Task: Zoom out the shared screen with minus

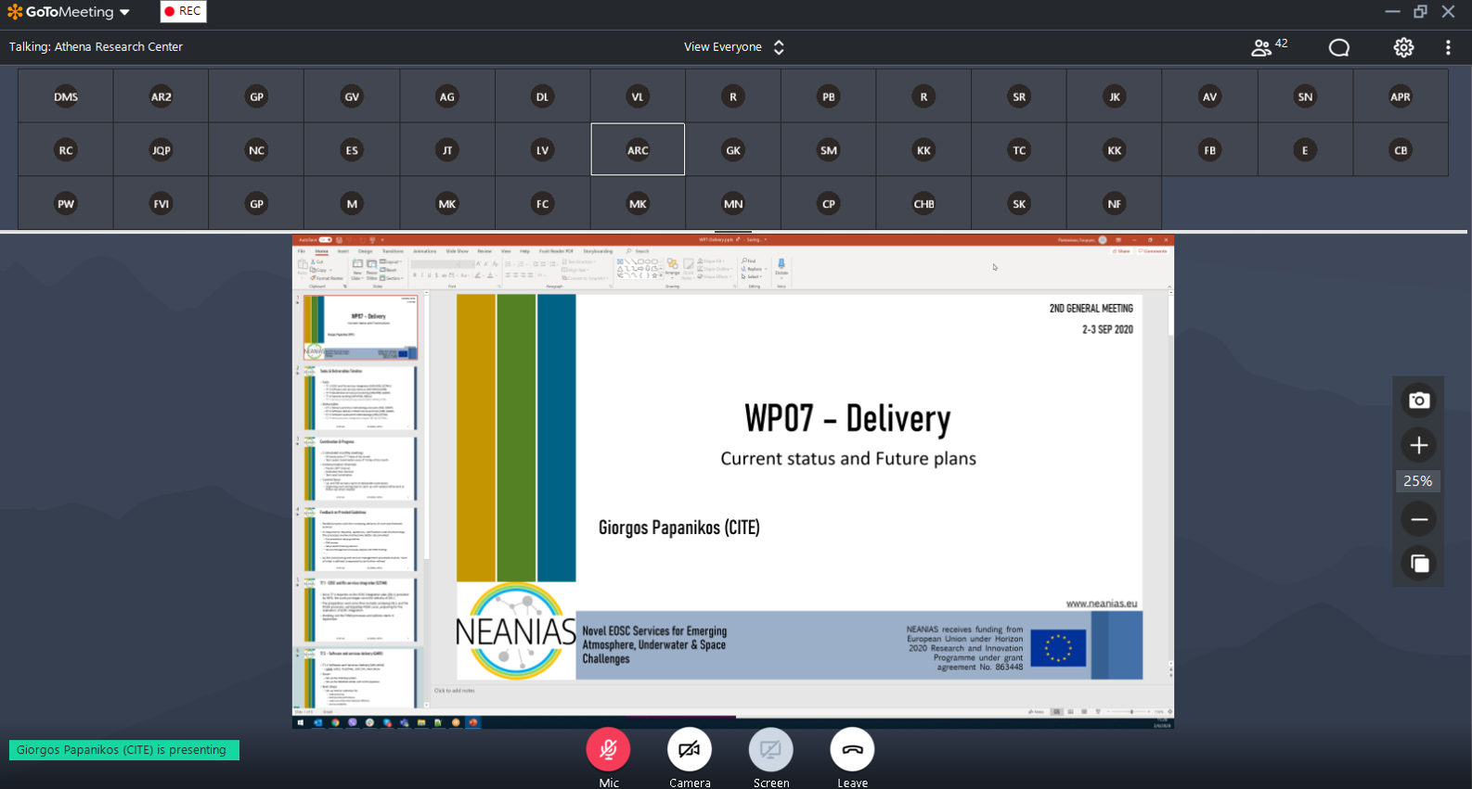Action: [x=1419, y=519]
